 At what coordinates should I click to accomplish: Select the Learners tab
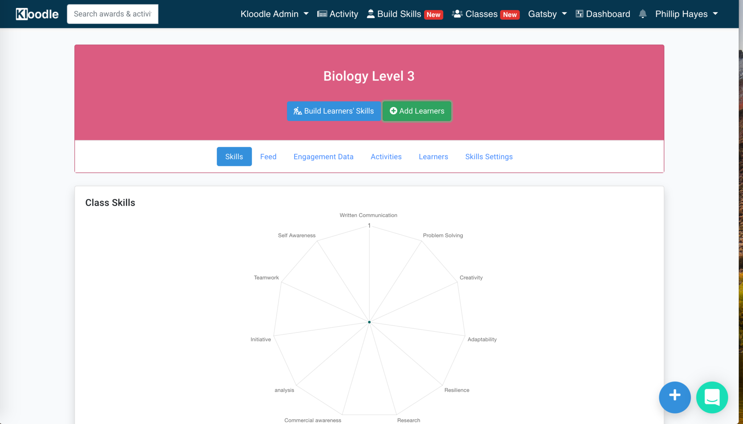[433, 157]
